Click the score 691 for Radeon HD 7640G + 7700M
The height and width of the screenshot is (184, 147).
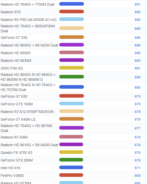coord(138,4)
